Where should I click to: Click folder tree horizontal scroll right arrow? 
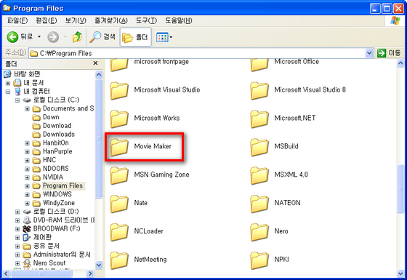90,273
